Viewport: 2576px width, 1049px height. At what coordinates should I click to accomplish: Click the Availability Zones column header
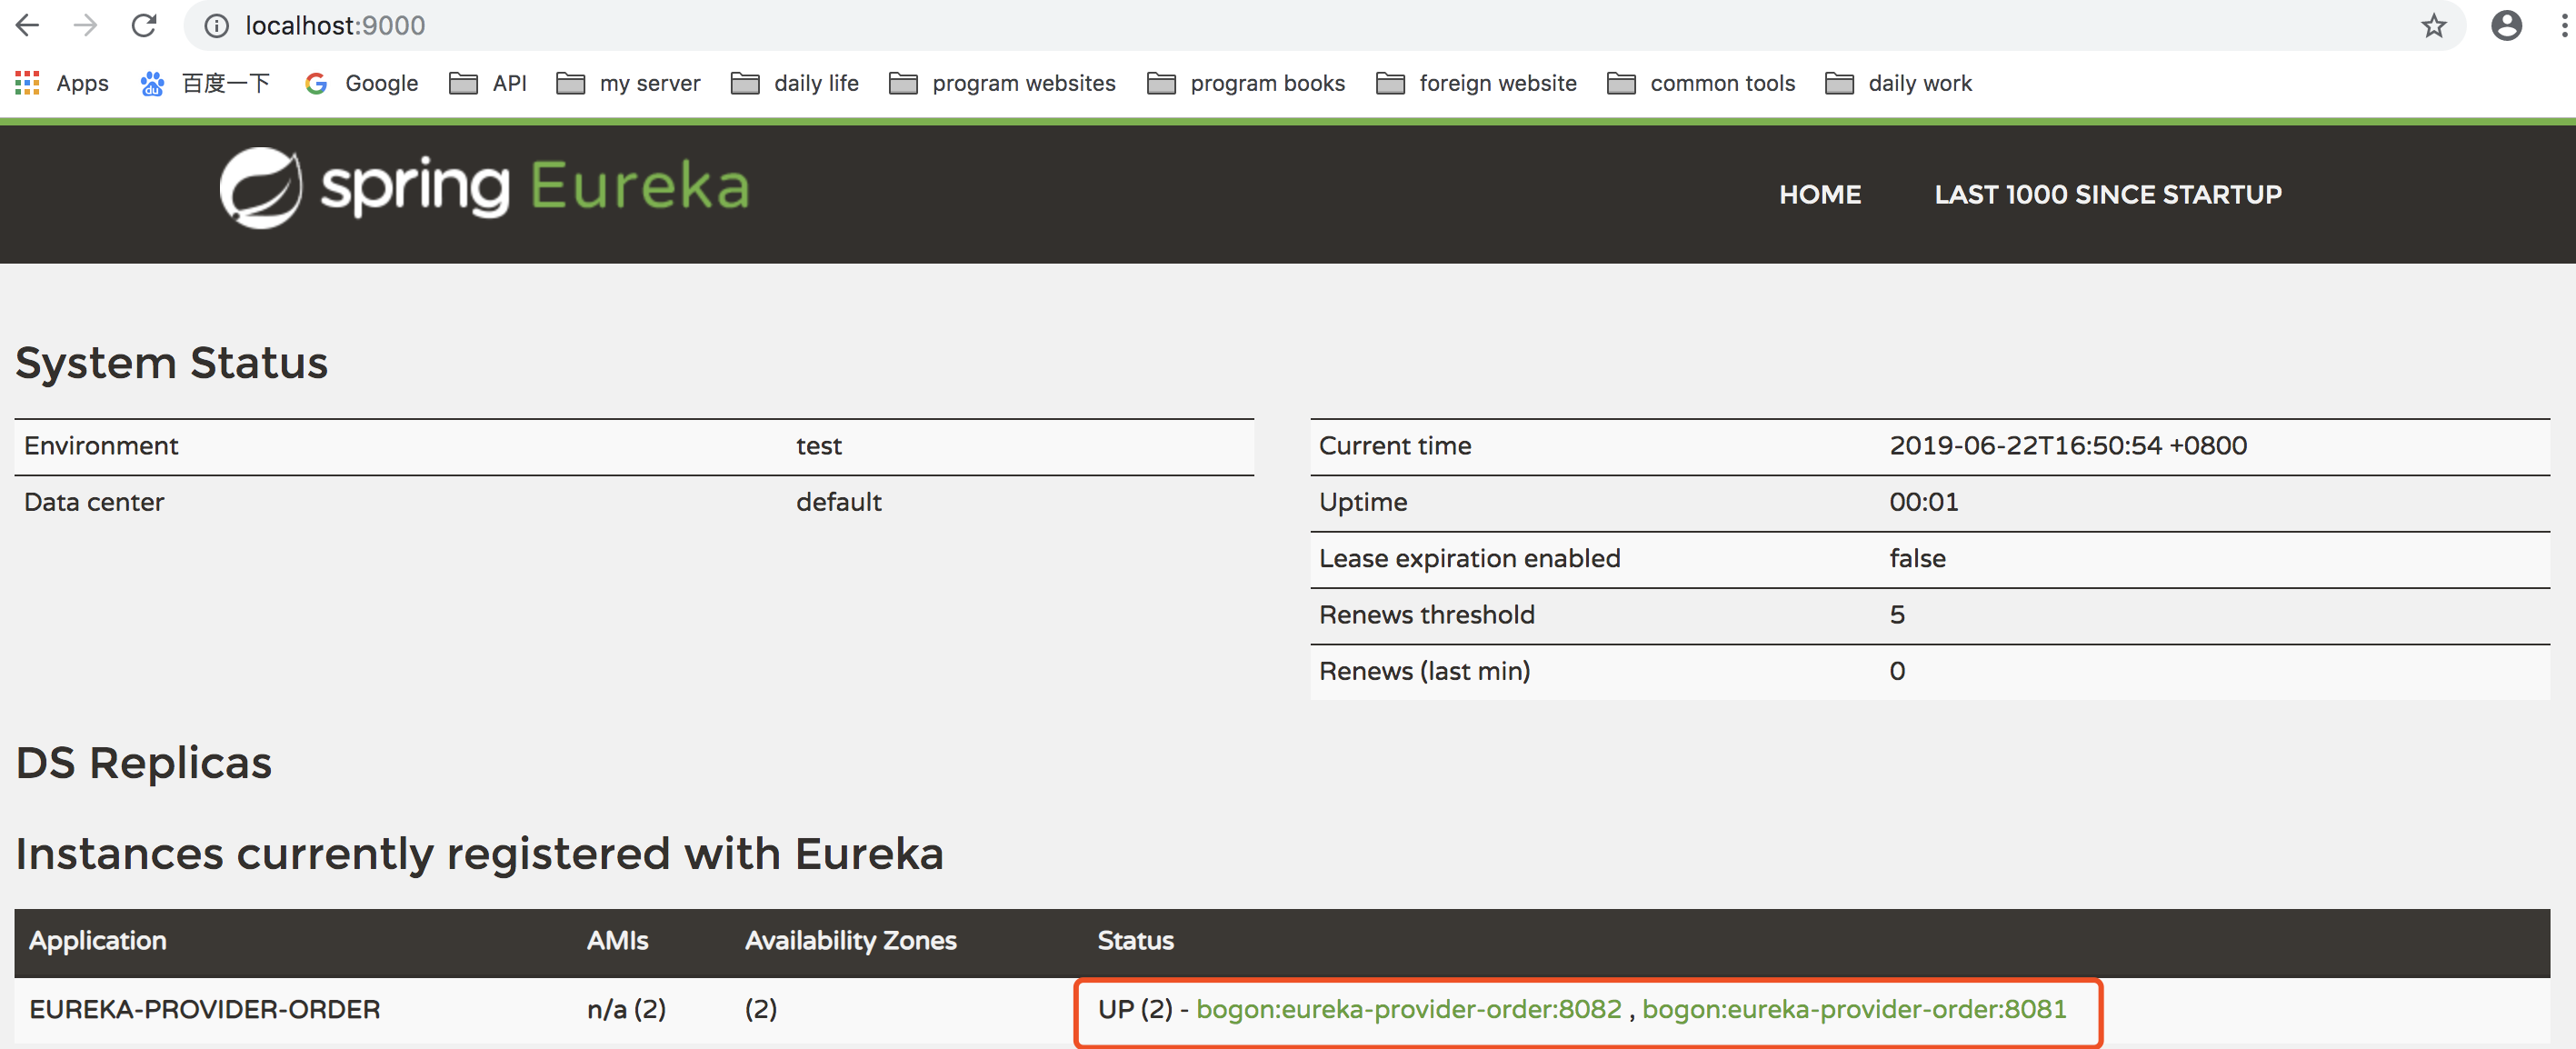click(851, 941)
